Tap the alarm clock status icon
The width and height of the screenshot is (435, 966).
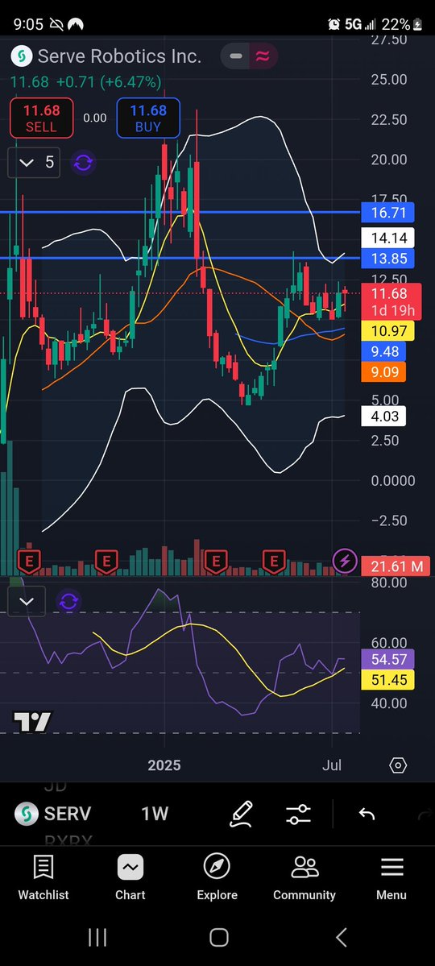pyautogui.click(x=334, y=24)
